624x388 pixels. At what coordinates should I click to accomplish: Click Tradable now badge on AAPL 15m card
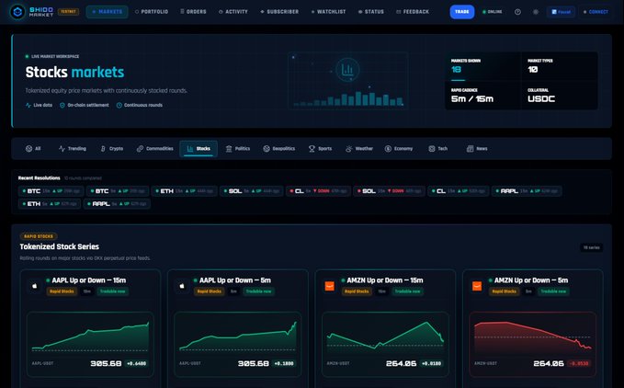[113, 291]
